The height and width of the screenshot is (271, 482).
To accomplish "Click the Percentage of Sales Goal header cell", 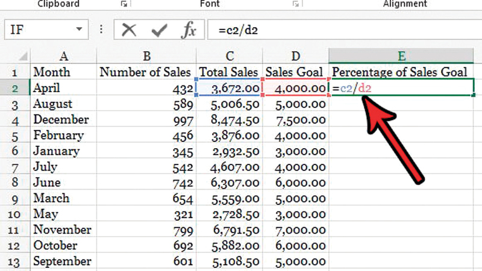I will pos(400,72).
